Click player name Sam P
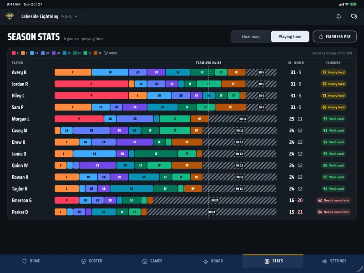364x273 pixels. point(18,107)
